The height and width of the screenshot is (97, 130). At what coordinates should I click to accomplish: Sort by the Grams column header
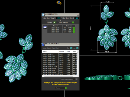(x=62, y=51)
